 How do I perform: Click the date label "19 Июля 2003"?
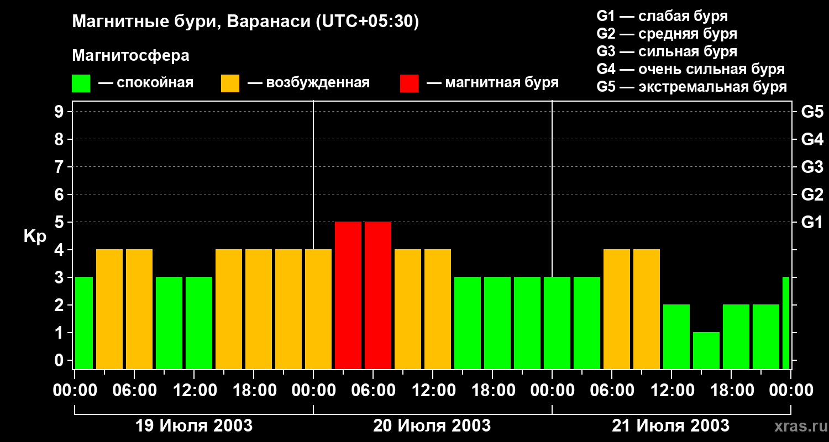pyautogui.click(x=194, y=426)
